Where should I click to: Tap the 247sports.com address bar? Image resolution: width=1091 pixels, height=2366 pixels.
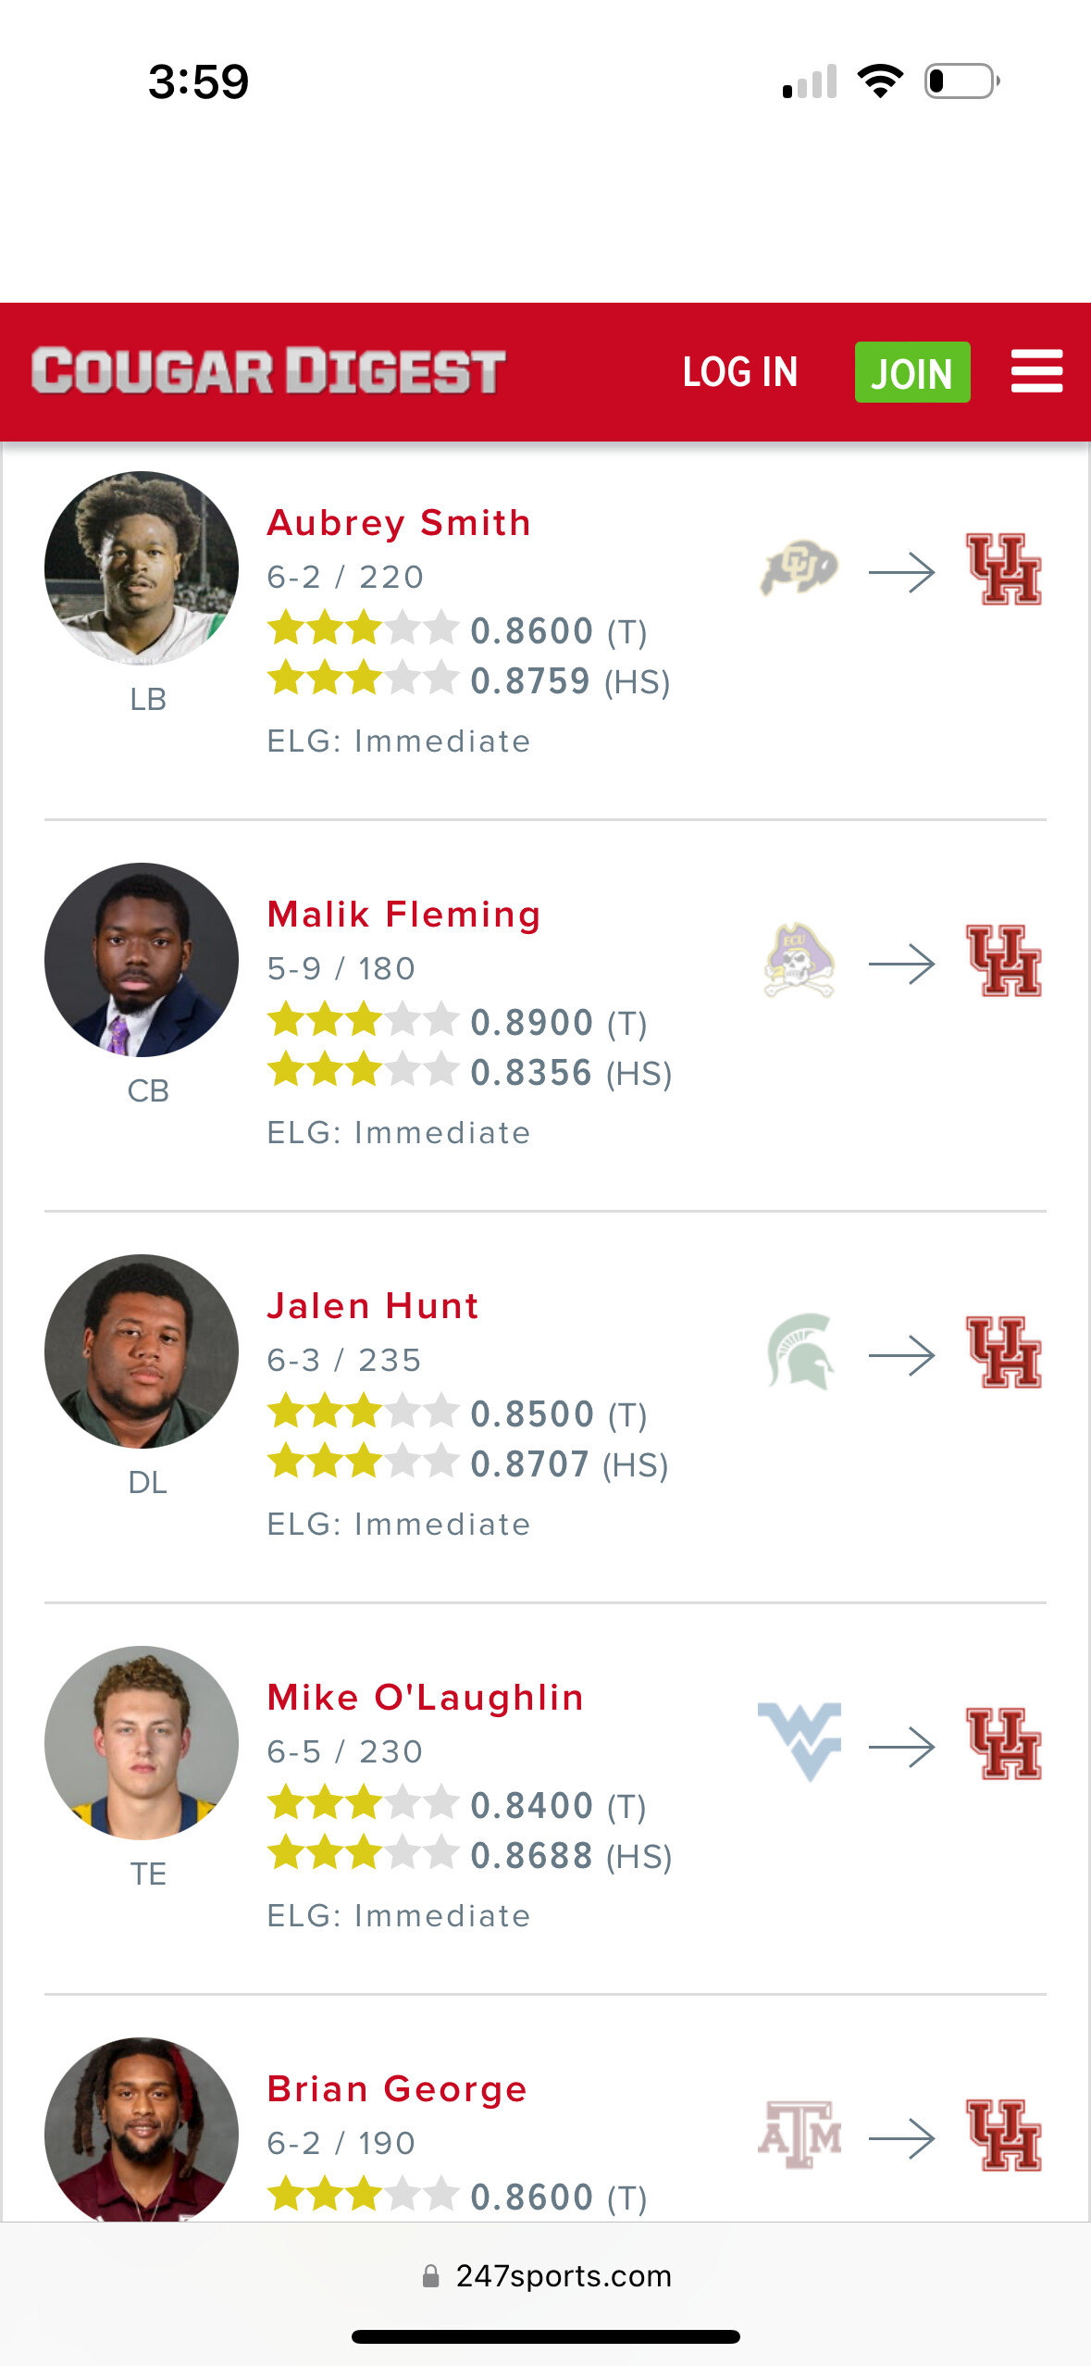coord(546,2276)
